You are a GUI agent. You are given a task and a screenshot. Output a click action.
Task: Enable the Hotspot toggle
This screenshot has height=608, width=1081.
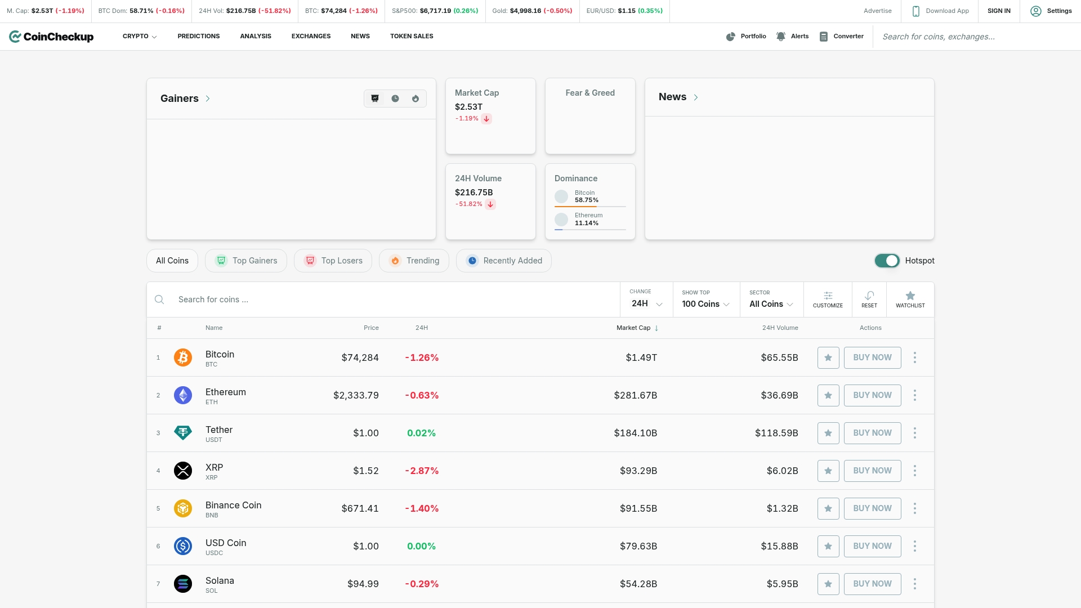(887, 261)
